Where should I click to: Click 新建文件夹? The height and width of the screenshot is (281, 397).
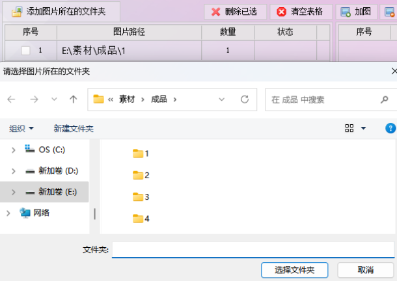click(x=74, y=128)
